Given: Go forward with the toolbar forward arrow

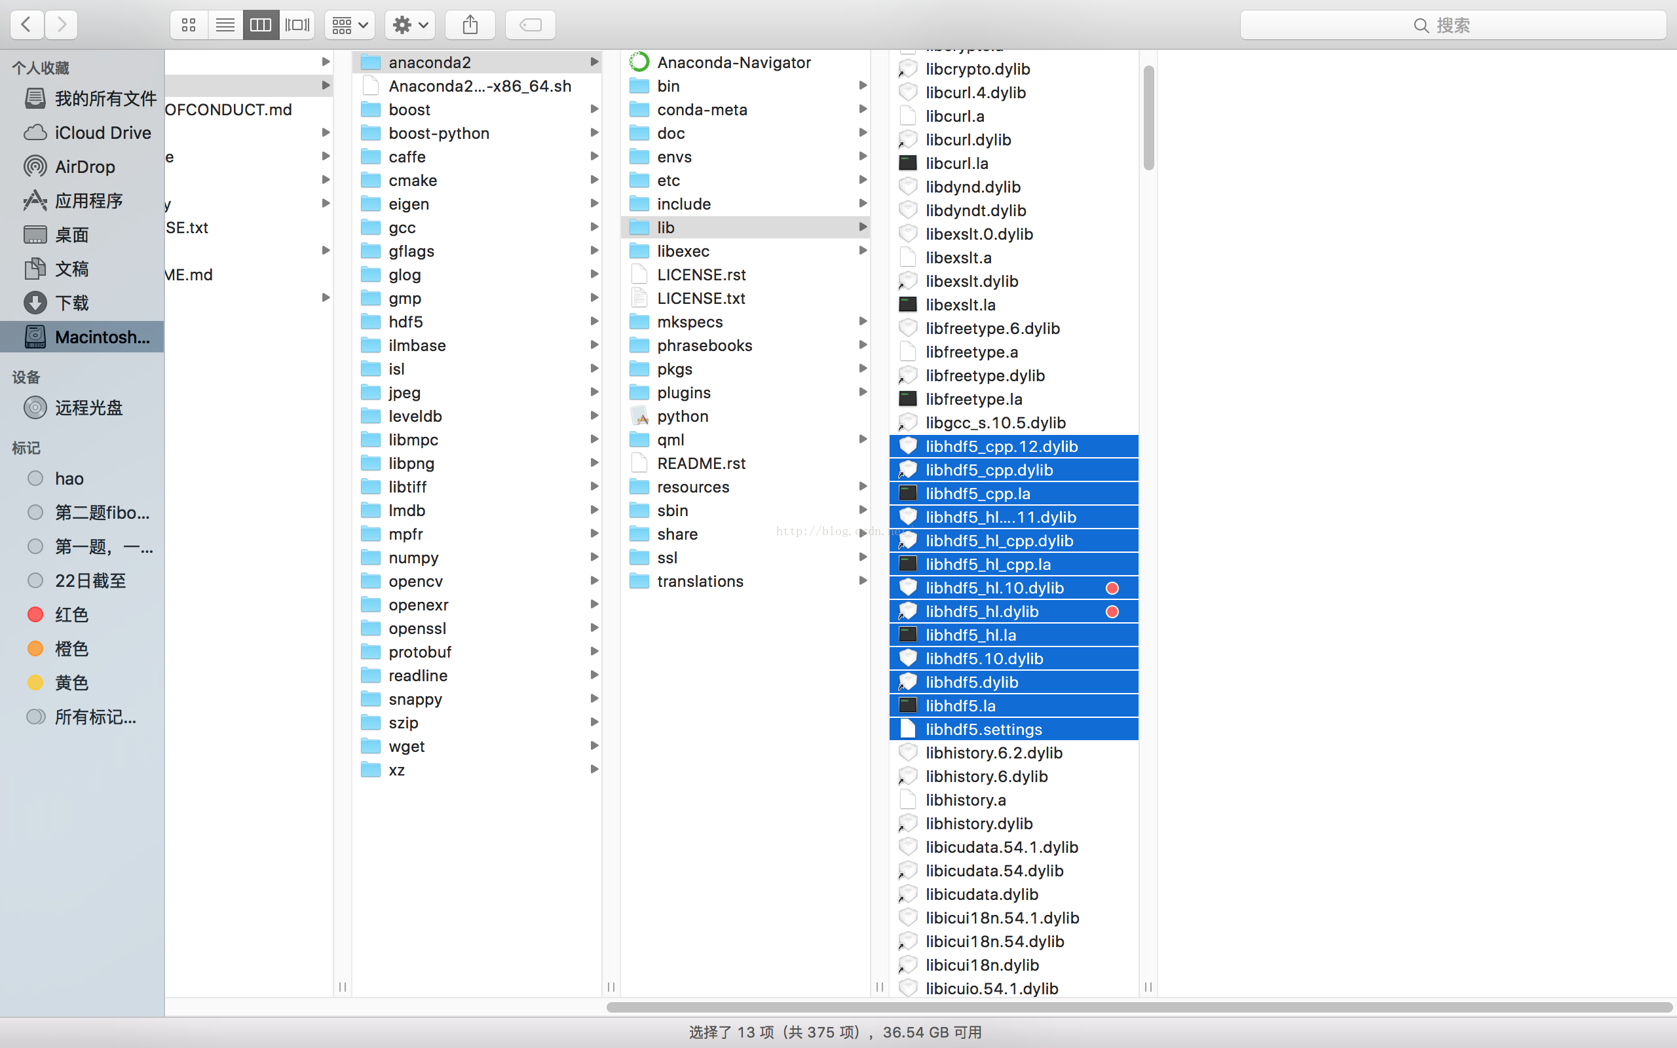Looking at the screenshot, I should click(x=61, y=25).
